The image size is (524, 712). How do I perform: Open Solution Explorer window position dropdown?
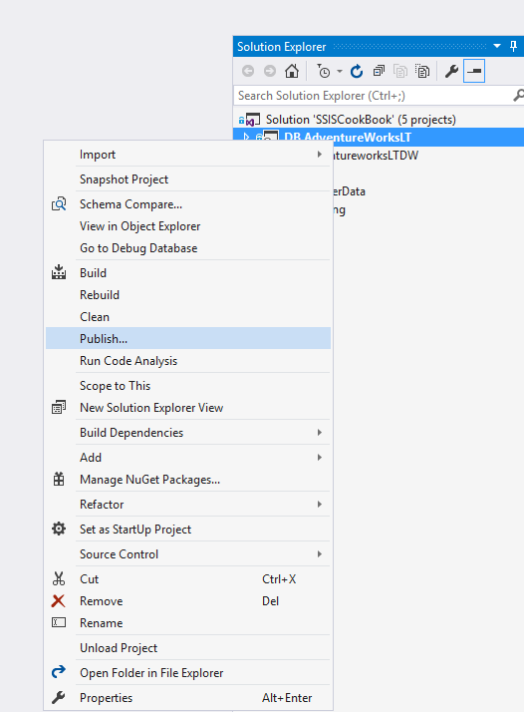(x=497, y=46)
